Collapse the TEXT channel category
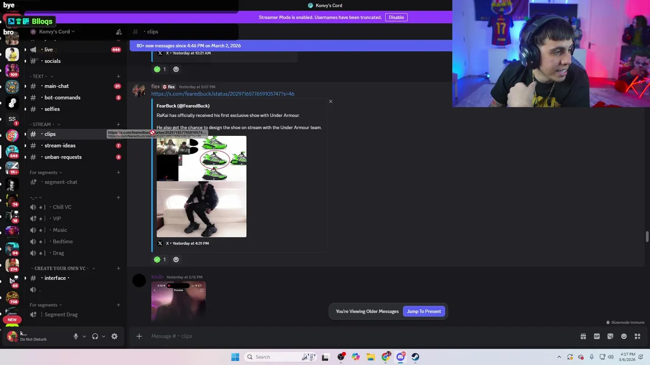The height and width of the screenshot is (365, 650). (41, 77)
